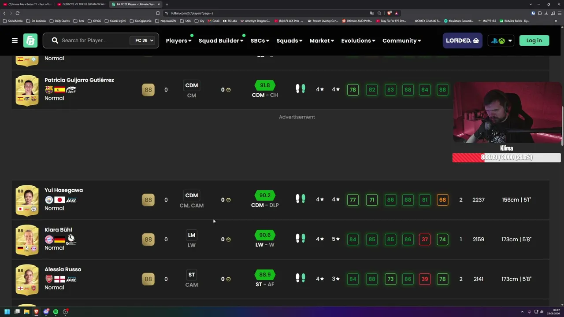
Task: Click Klara Bühl's Frauen-Bundesliga league icon
Action: (71, 239)
